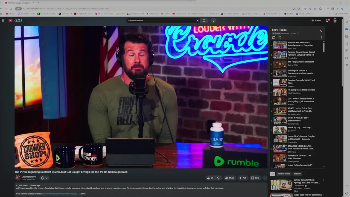Dislike the video with thumbs-down button
The image size is (350, 197).
tap(218, 178)
